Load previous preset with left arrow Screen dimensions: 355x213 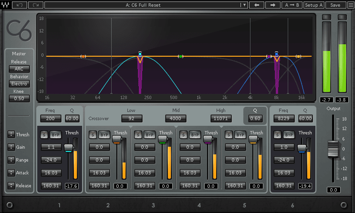(257, 5)
